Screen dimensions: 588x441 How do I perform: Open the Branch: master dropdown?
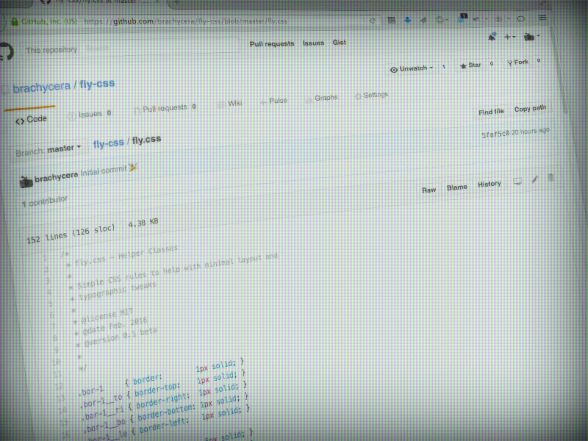click(x=49, y=151)
